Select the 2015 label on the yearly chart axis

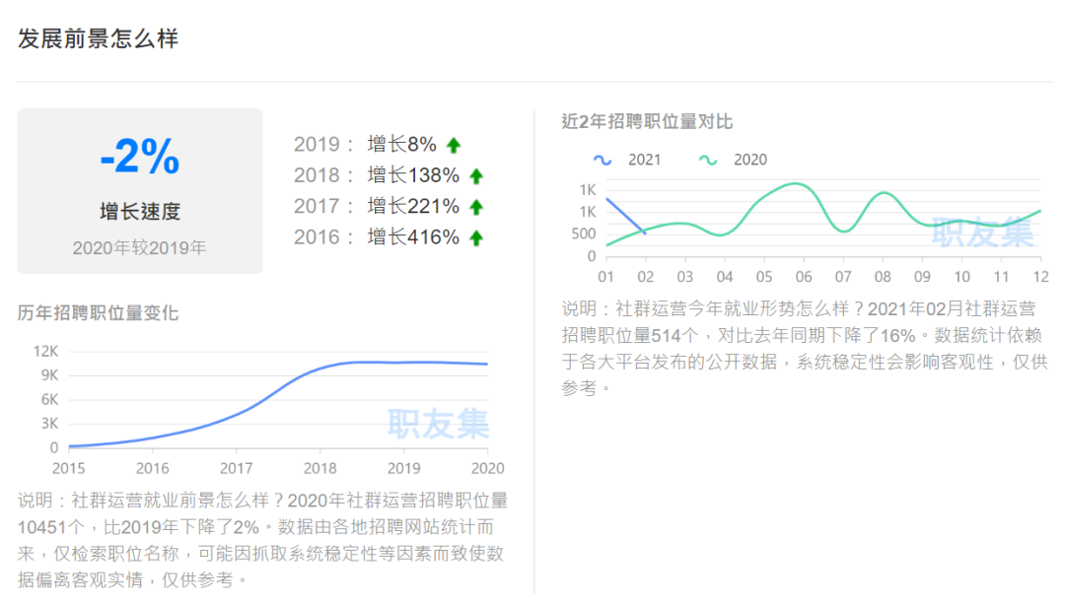pyautogui.click(x=68, y=468)
